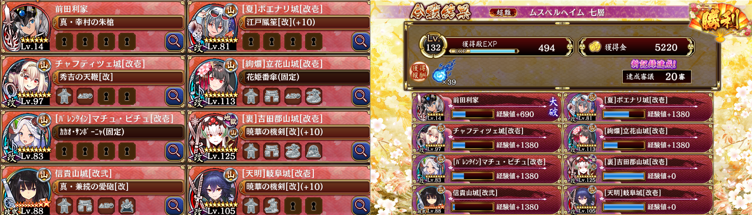Screen dimensions: 752x215
Task: Select the torii gate slot under 花姫番傘(固定)
Action: [x=272, y=97]
